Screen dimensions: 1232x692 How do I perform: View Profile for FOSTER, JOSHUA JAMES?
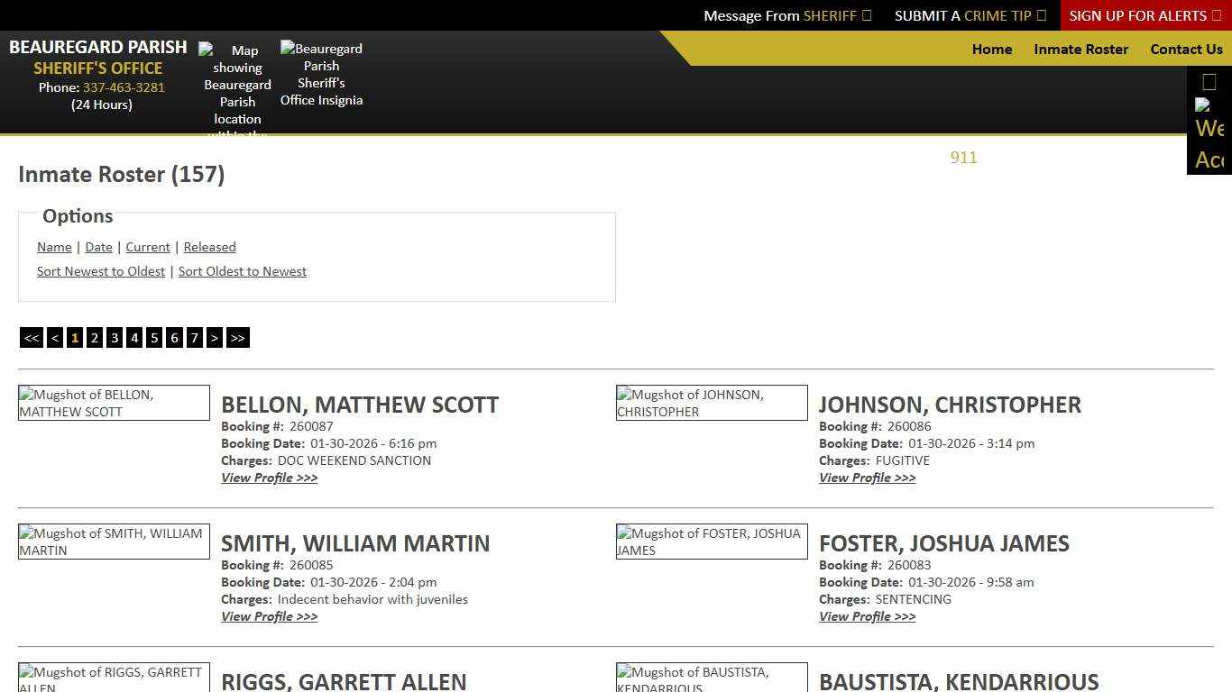[867, 616]
